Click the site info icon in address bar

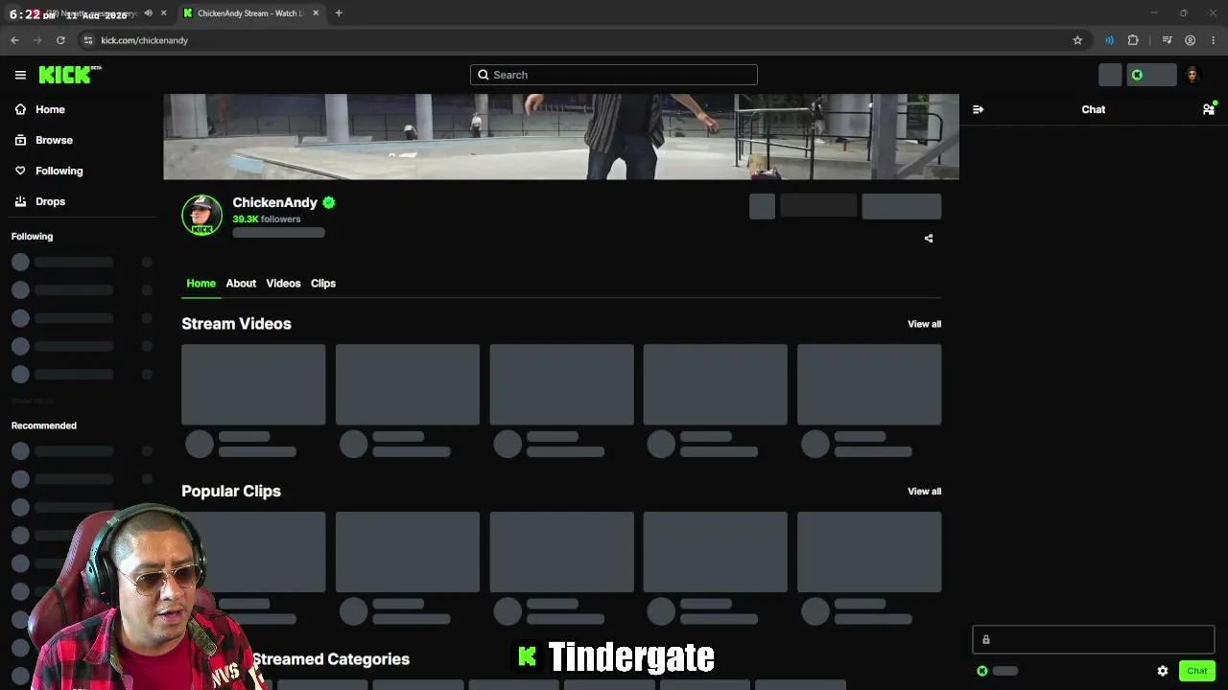coord(88,40)
